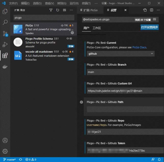Open the PicGo Docs link
This screenshot has height=162, width=164.
[x=139, y=47]
